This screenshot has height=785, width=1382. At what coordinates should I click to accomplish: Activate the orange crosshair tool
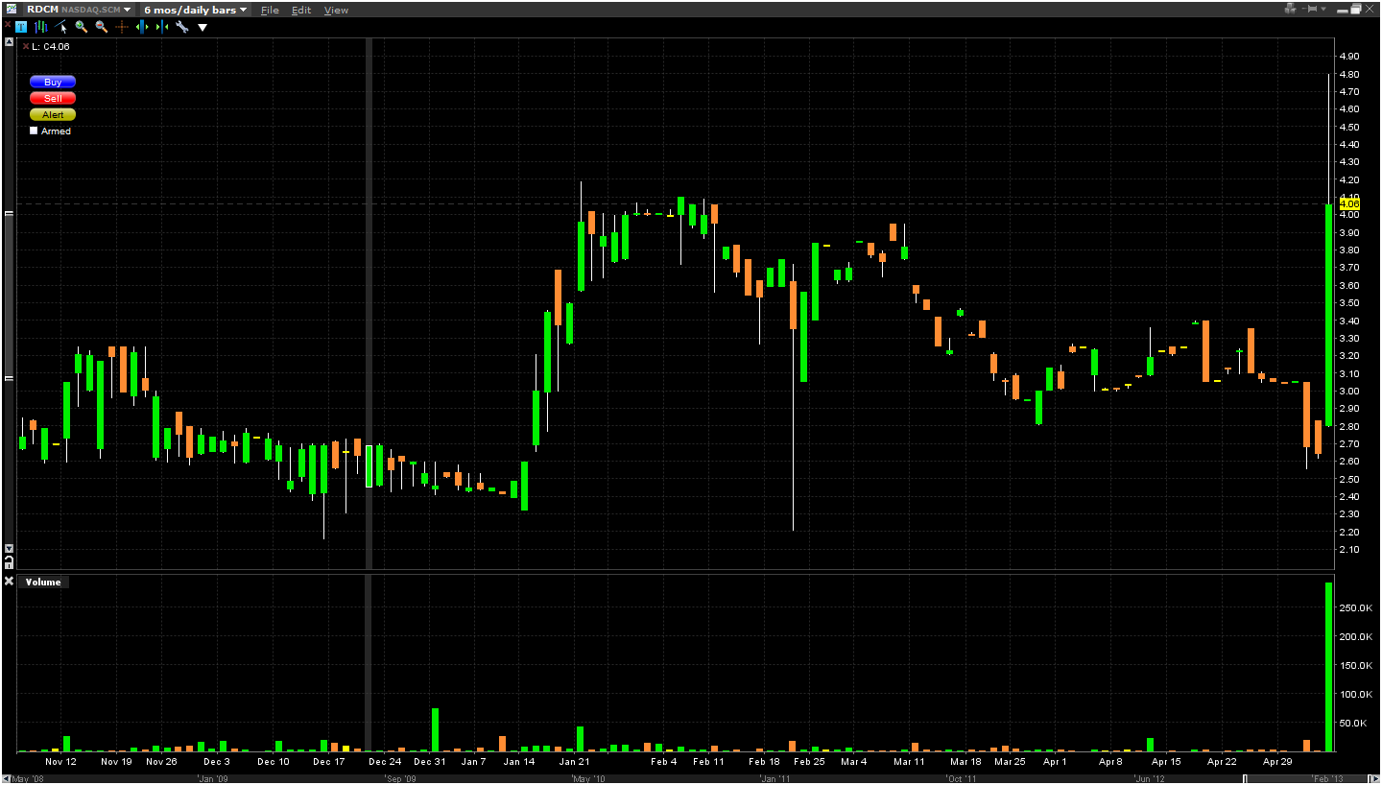click(122, 27)
